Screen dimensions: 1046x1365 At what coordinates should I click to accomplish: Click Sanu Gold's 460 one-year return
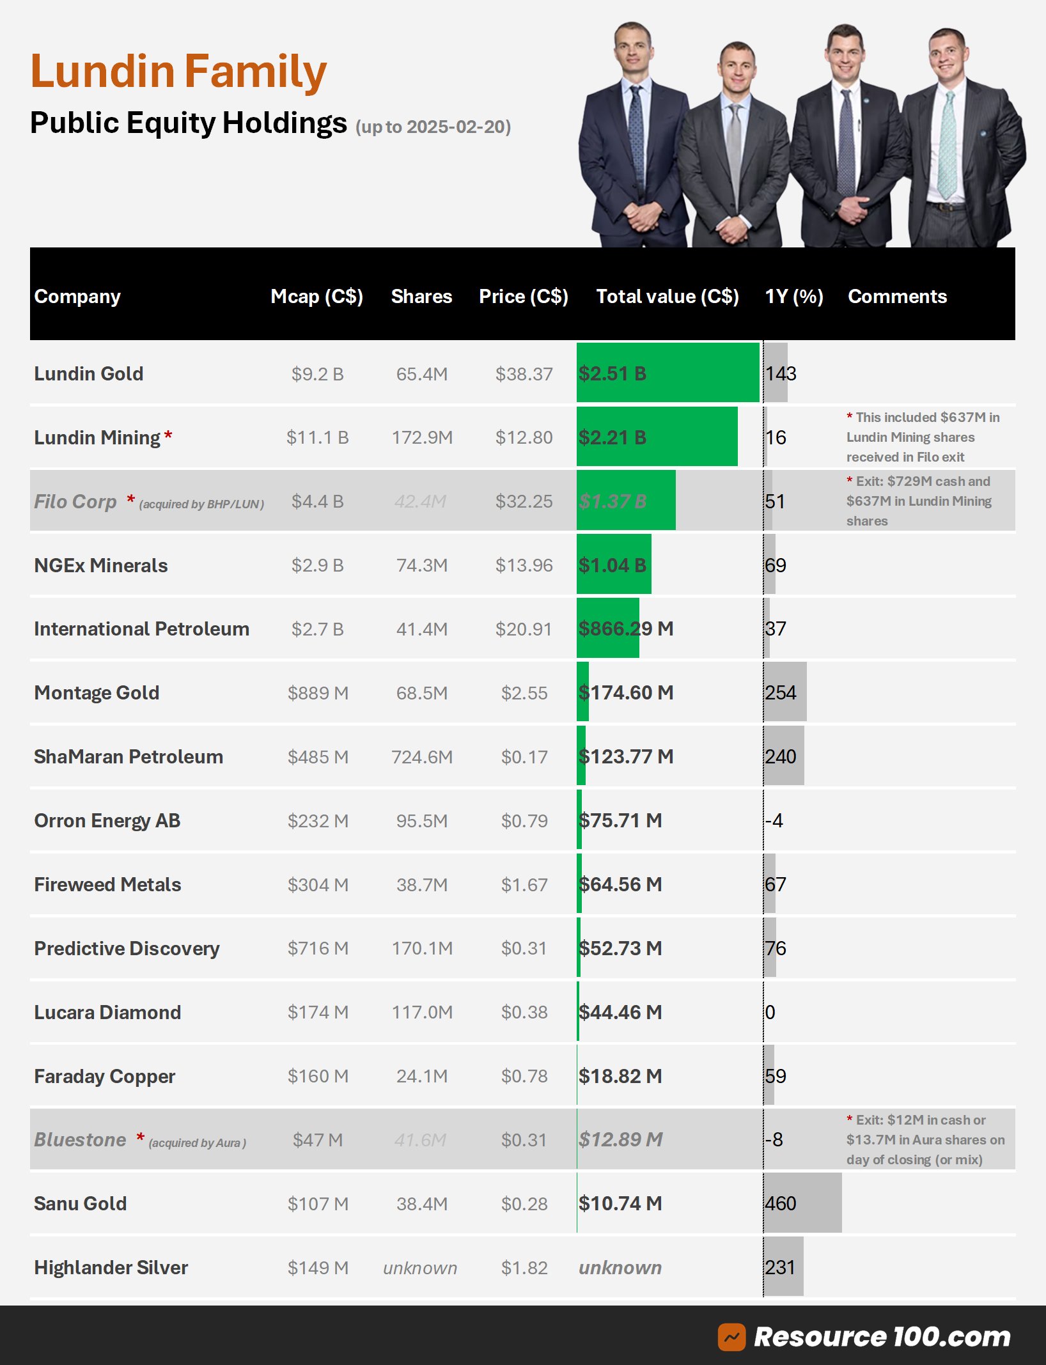tap(781, 1204)
